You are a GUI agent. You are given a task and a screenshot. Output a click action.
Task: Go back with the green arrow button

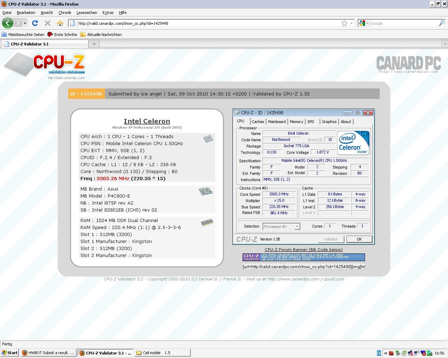click(8, 23)
